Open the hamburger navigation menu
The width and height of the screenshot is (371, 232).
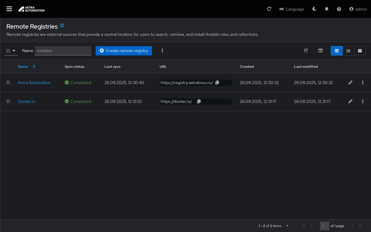[x=9, y=9]
